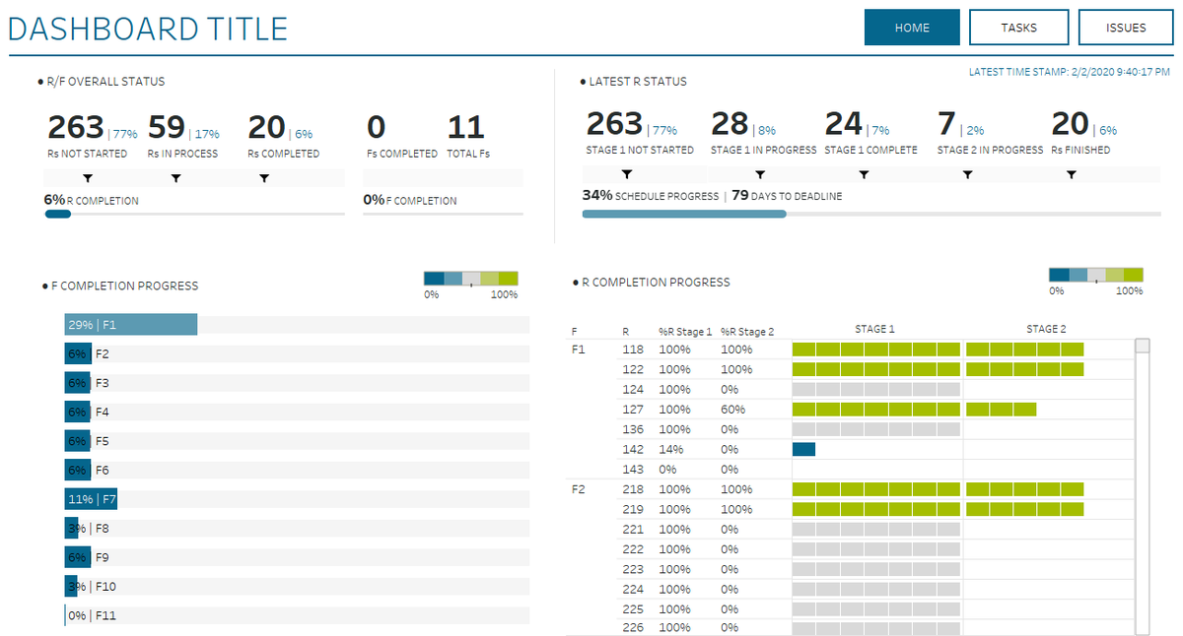Click filter icon under STAGE 2 IN PROGRESS
1183x636 pixels.
pyautogui.click(x=967, y=174)
